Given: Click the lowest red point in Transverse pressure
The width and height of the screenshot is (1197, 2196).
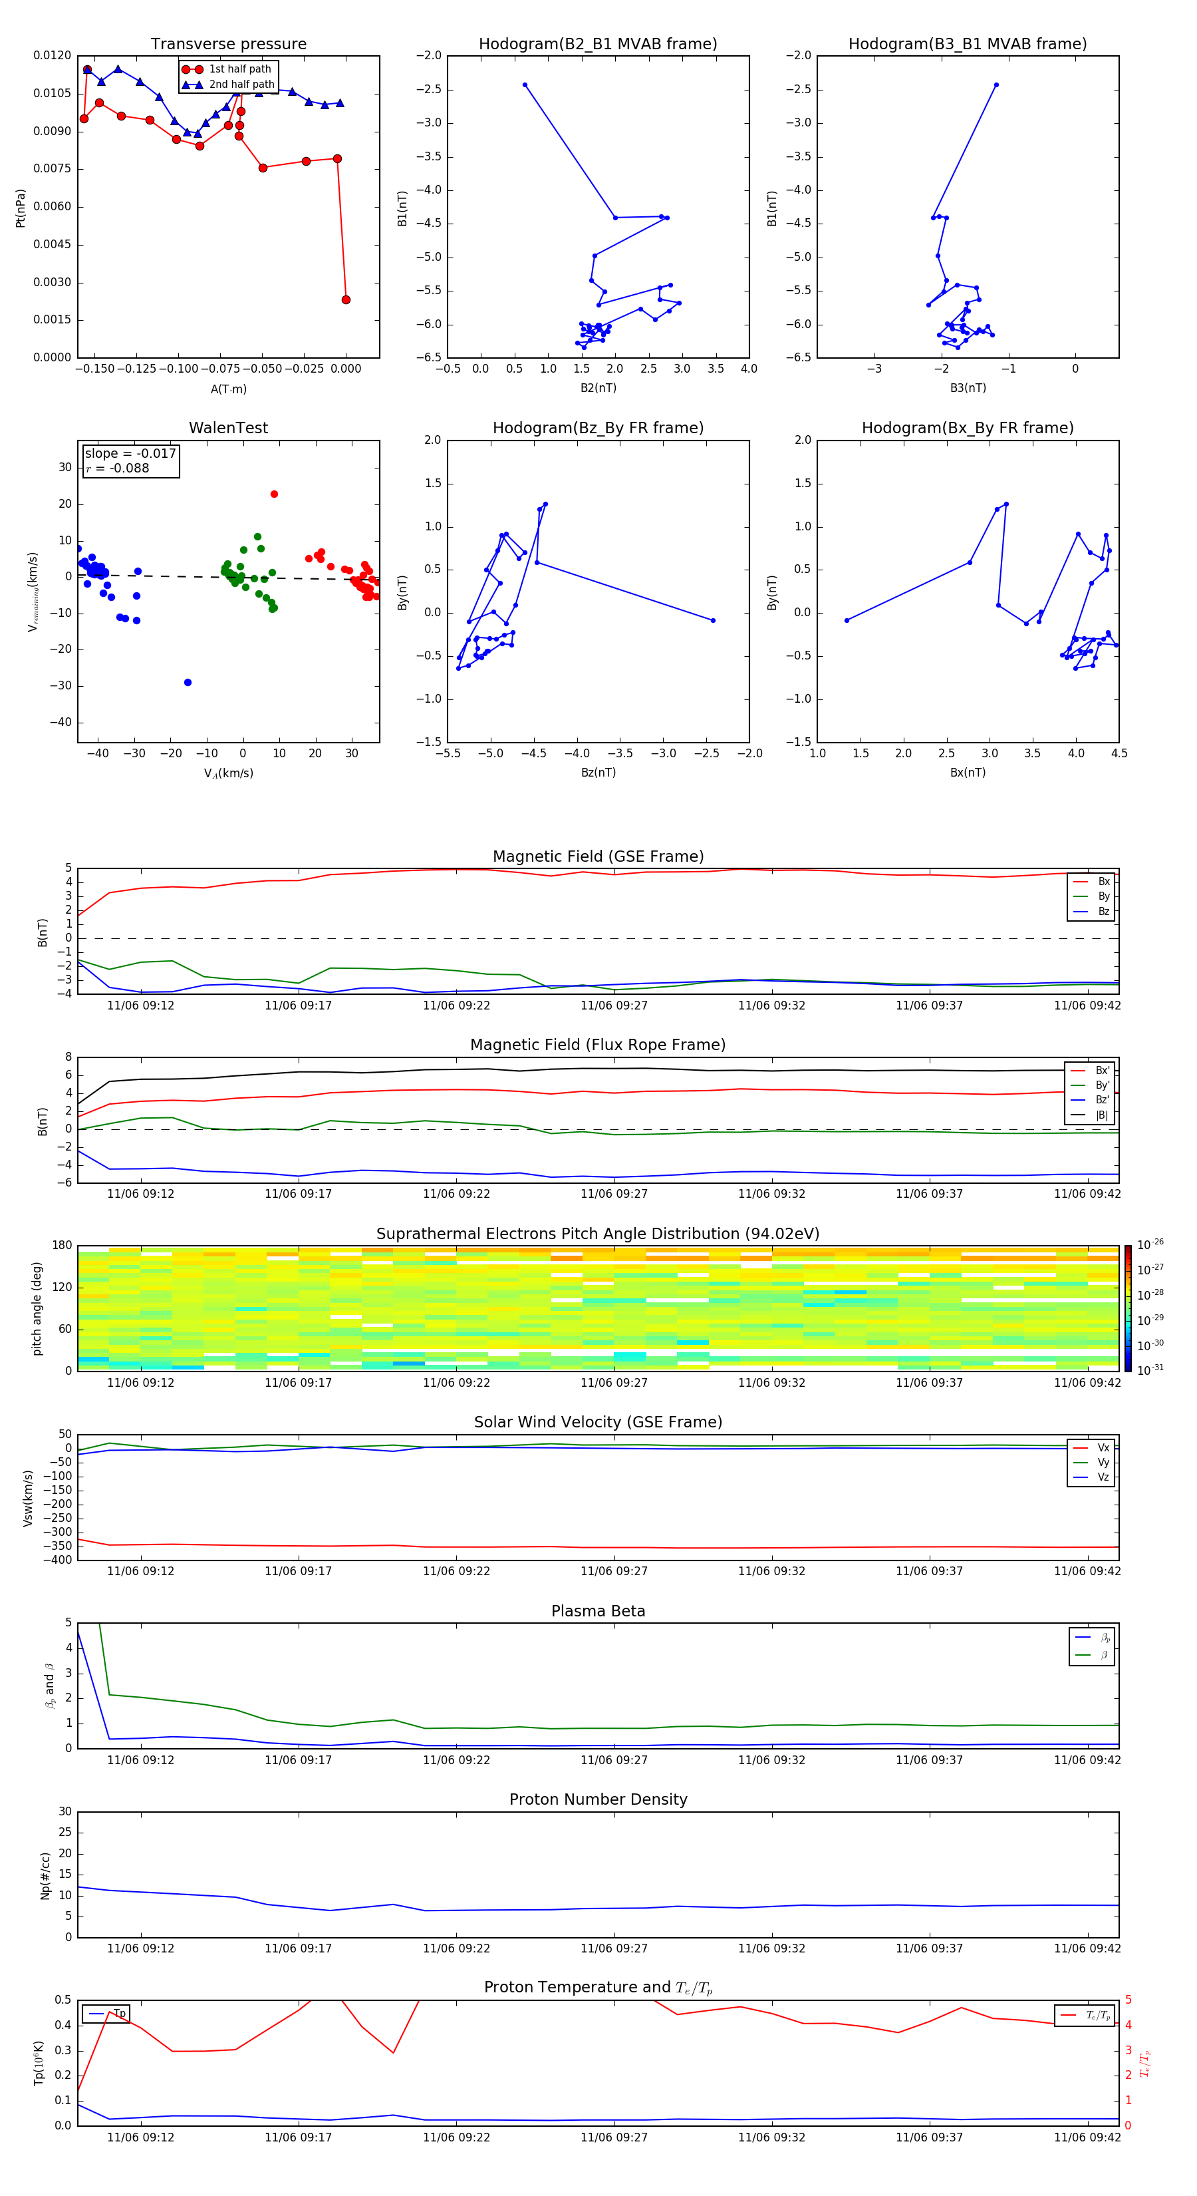Looking at the screenshot, I should 346,300.
